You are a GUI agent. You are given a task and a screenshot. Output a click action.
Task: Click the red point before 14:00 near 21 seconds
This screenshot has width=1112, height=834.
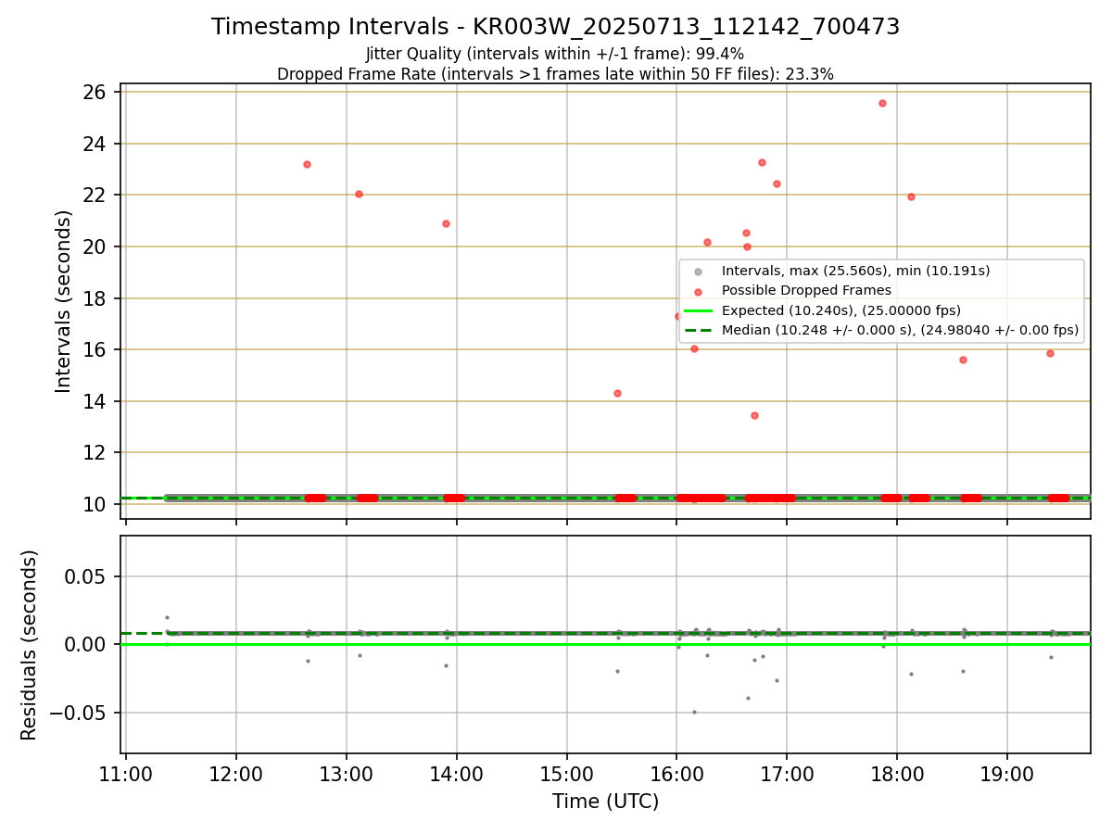tap(446, 223)
